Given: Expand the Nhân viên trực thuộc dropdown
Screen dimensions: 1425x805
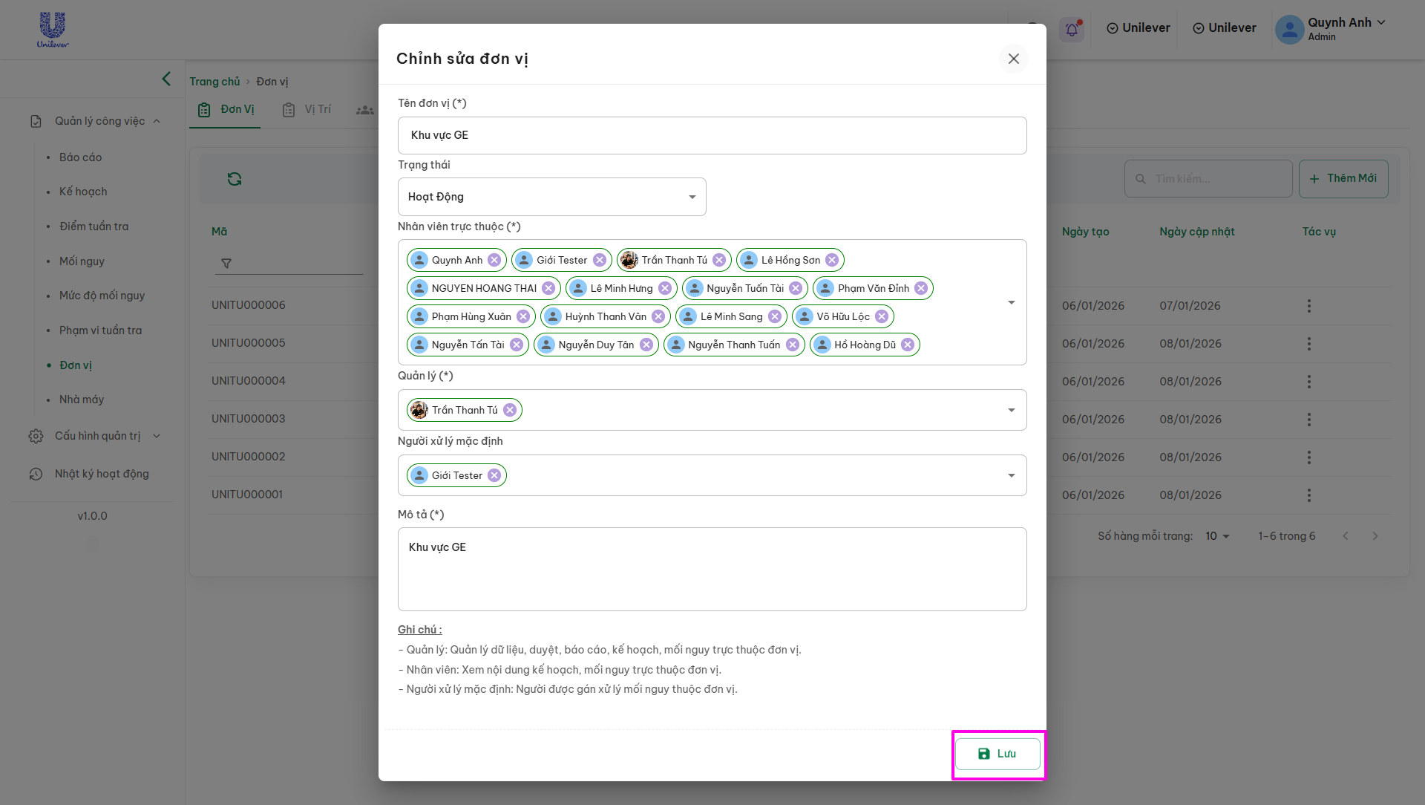Looking at the screenshot, I should pyautogui.click(x=1011, y=302).
